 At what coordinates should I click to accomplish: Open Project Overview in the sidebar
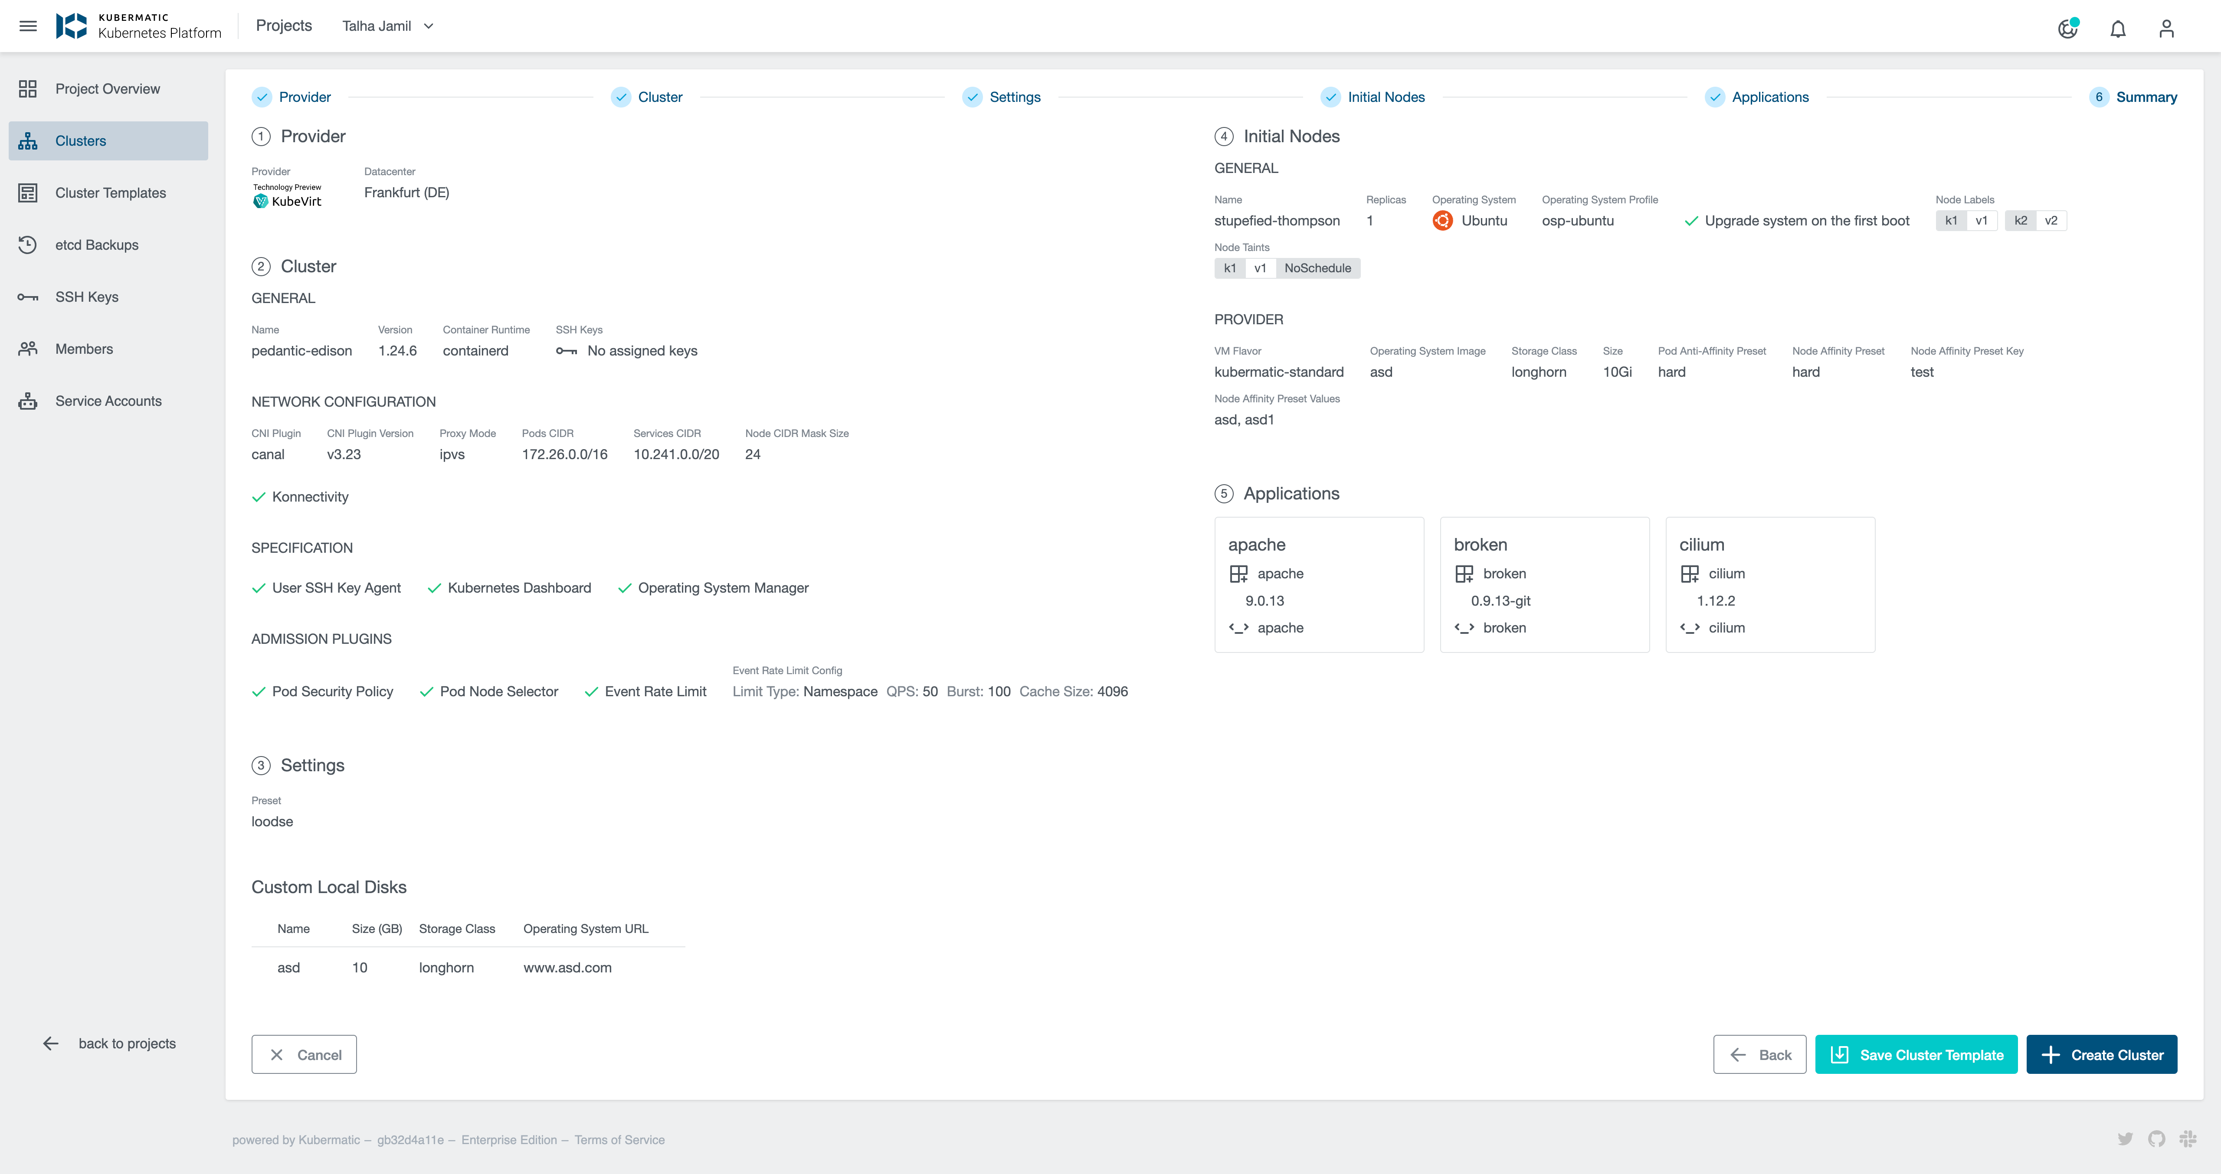coord(108,89)
